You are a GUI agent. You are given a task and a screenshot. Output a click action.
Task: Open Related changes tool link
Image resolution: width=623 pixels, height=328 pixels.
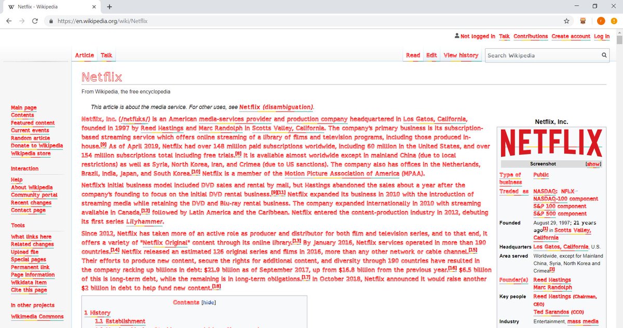tap(32, 244)
